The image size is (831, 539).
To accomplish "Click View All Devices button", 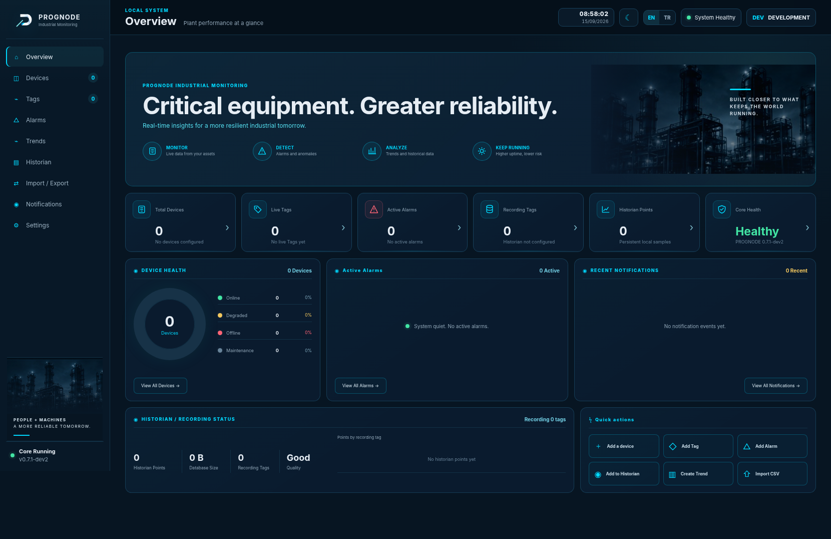I will (160, 386).
